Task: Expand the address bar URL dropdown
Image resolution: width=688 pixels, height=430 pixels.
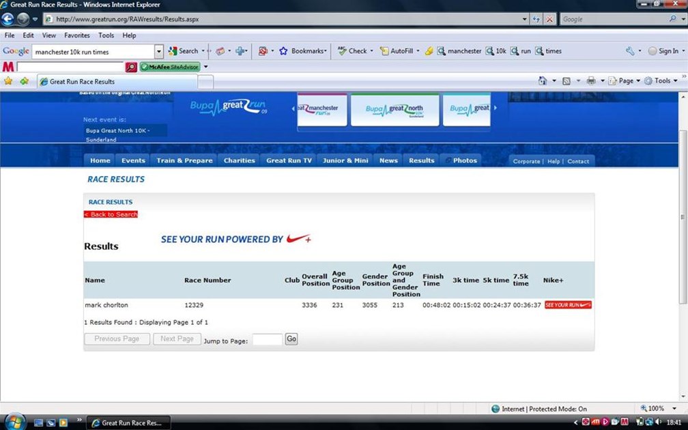Action: point(524,19)
